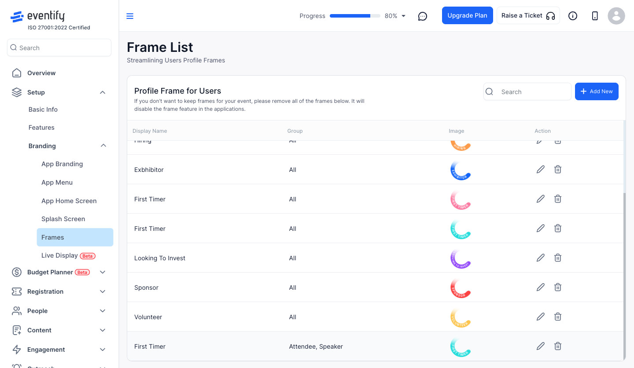The image size is (634, 368).
Task: Click the 'Sponsor' display name cell
Action: pyautogui.click(x=146, y=288)
